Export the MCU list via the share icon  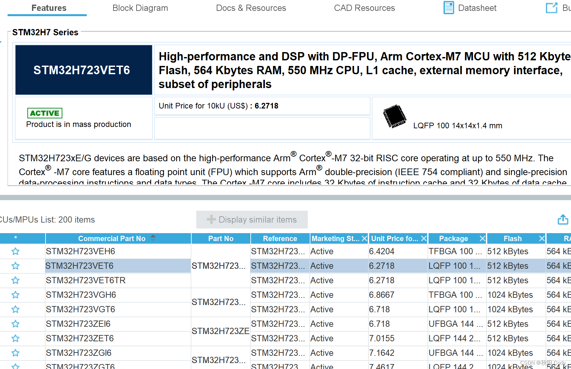coord(562,219)
